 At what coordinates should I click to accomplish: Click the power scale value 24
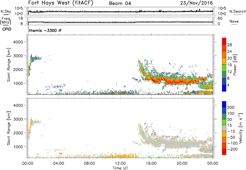pyautogui.click(x=229, y=52)
